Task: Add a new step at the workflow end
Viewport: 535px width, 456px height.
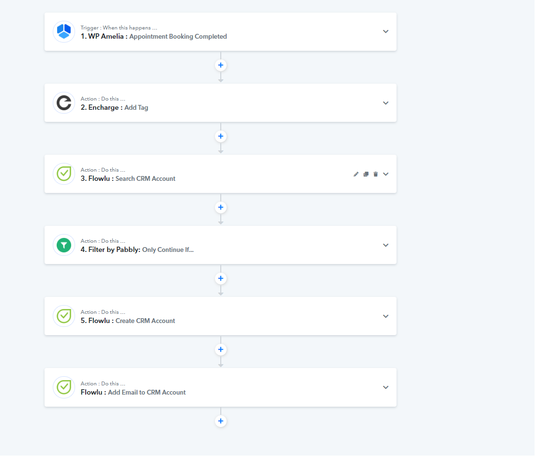Action: (x=221, y=421)
